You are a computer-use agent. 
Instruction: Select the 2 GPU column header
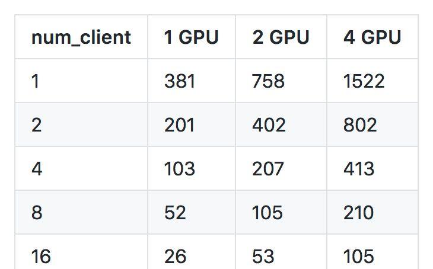tap(281, 37)
